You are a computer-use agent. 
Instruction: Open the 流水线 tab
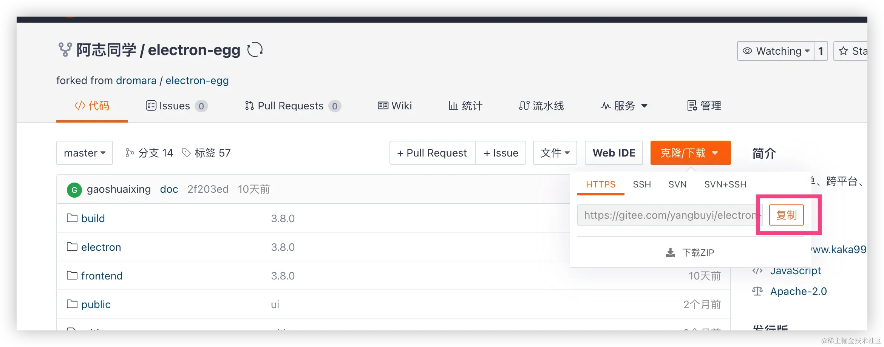541,106
